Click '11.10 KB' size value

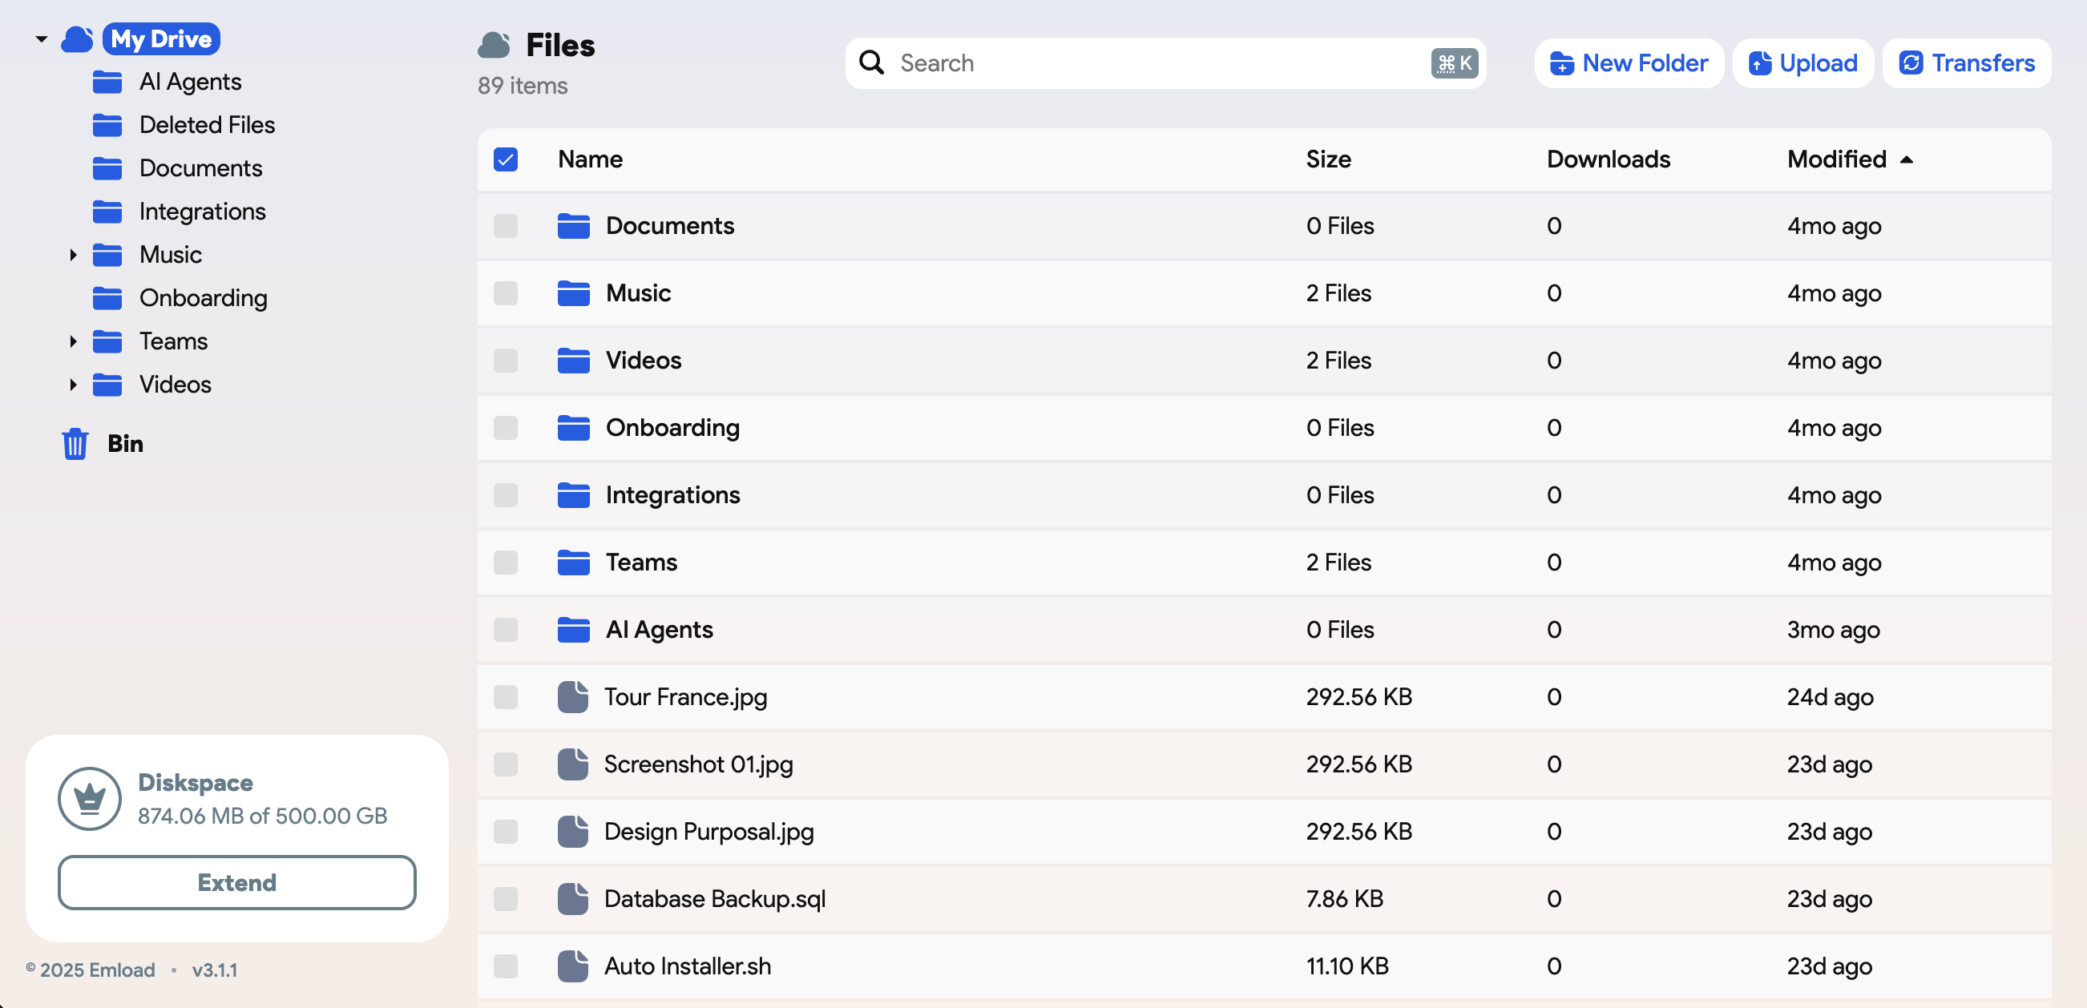1346,966
